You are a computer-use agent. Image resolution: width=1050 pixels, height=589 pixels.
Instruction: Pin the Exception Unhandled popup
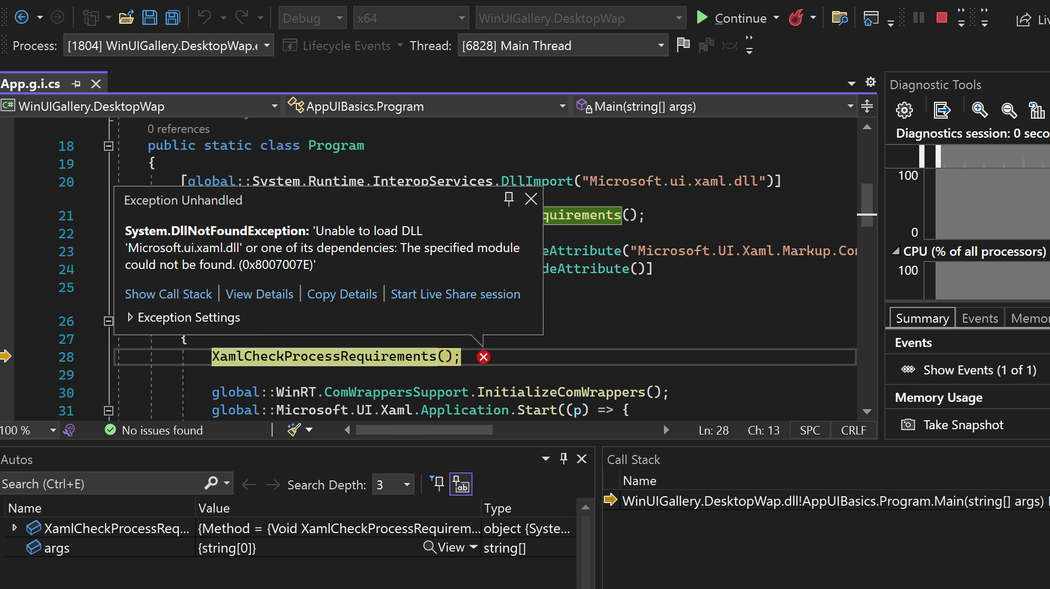(x=508, y=199)
